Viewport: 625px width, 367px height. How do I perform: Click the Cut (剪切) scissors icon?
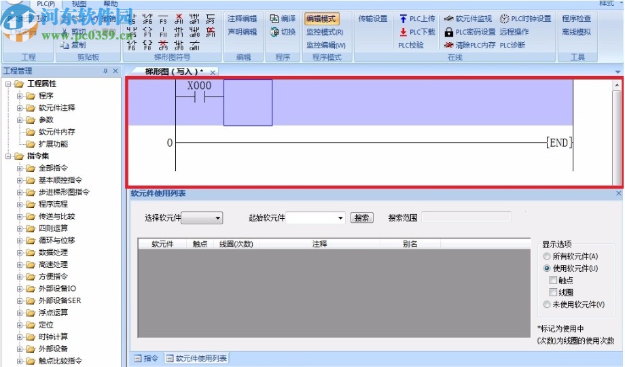click(x=65, y=31)
